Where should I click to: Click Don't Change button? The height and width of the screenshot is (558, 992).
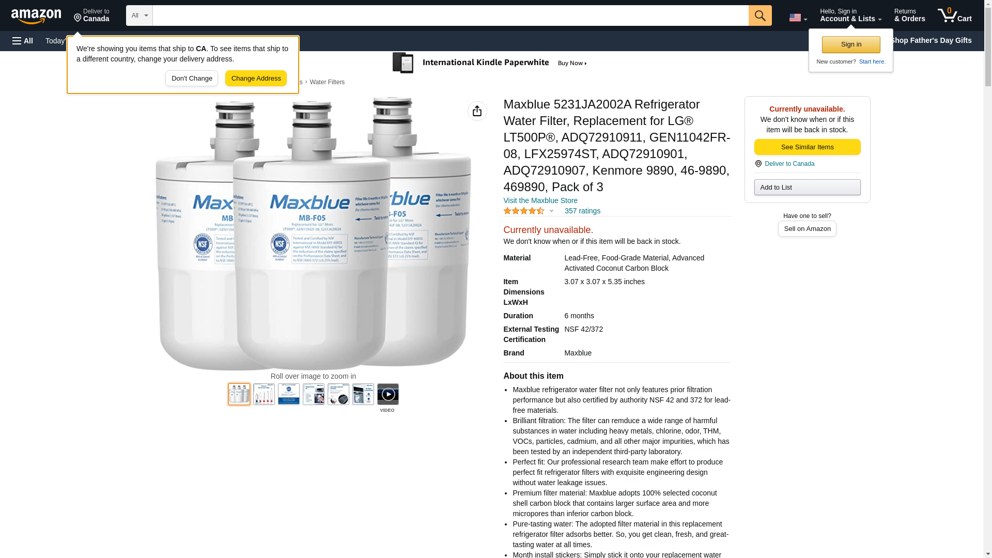192,79
